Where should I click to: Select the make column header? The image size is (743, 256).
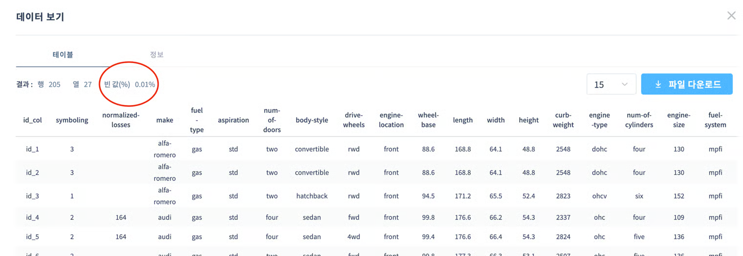(165, 120)
